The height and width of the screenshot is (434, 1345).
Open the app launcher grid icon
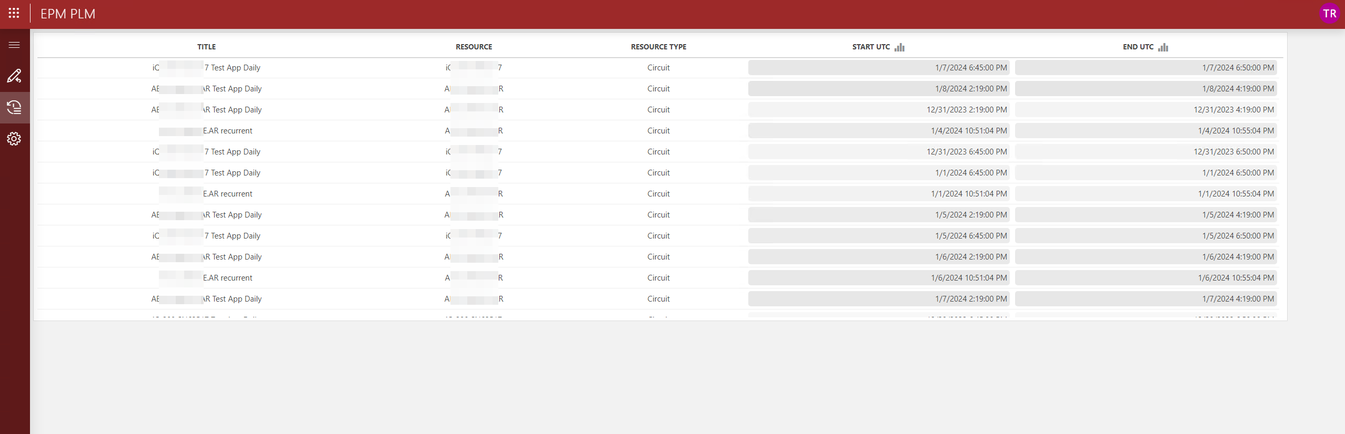click(x=14, y=13)
